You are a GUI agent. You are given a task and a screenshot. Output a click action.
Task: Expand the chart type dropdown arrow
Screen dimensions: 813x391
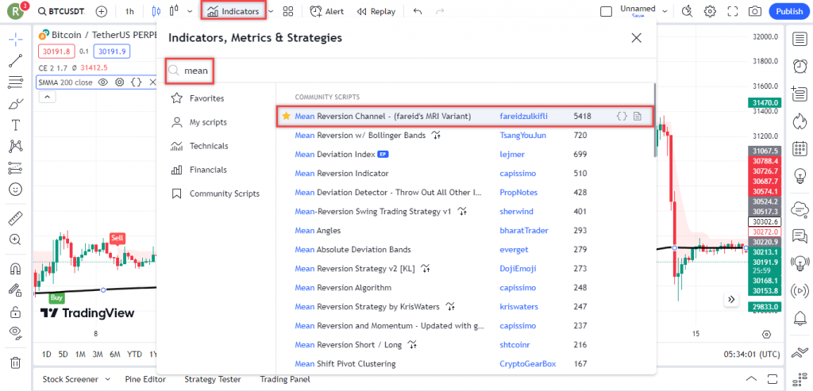tap(190, 11)
